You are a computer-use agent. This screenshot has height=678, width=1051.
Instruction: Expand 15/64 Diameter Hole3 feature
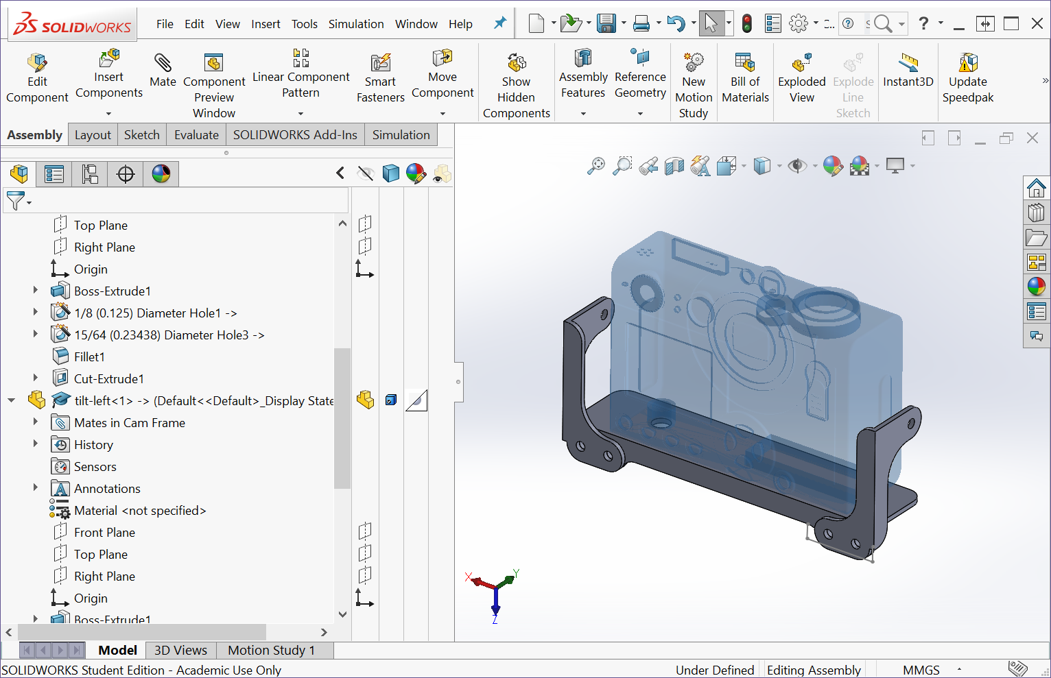(x=36, y=335)
